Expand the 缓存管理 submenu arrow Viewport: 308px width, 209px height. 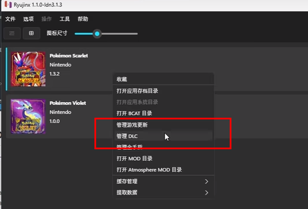207,181
